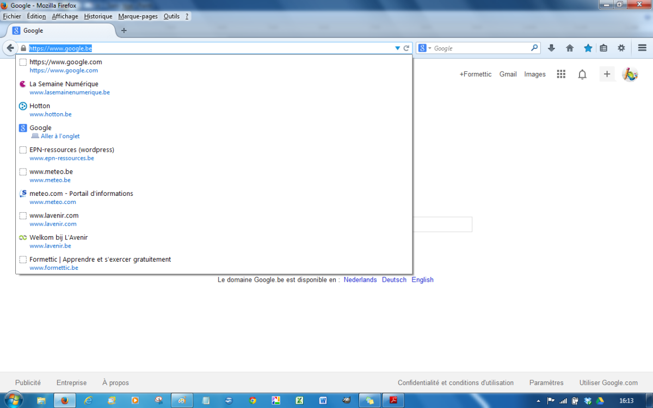Open Excel from the taskbar
The width and height of the screenshot is (653, 408).
point(299,400)
